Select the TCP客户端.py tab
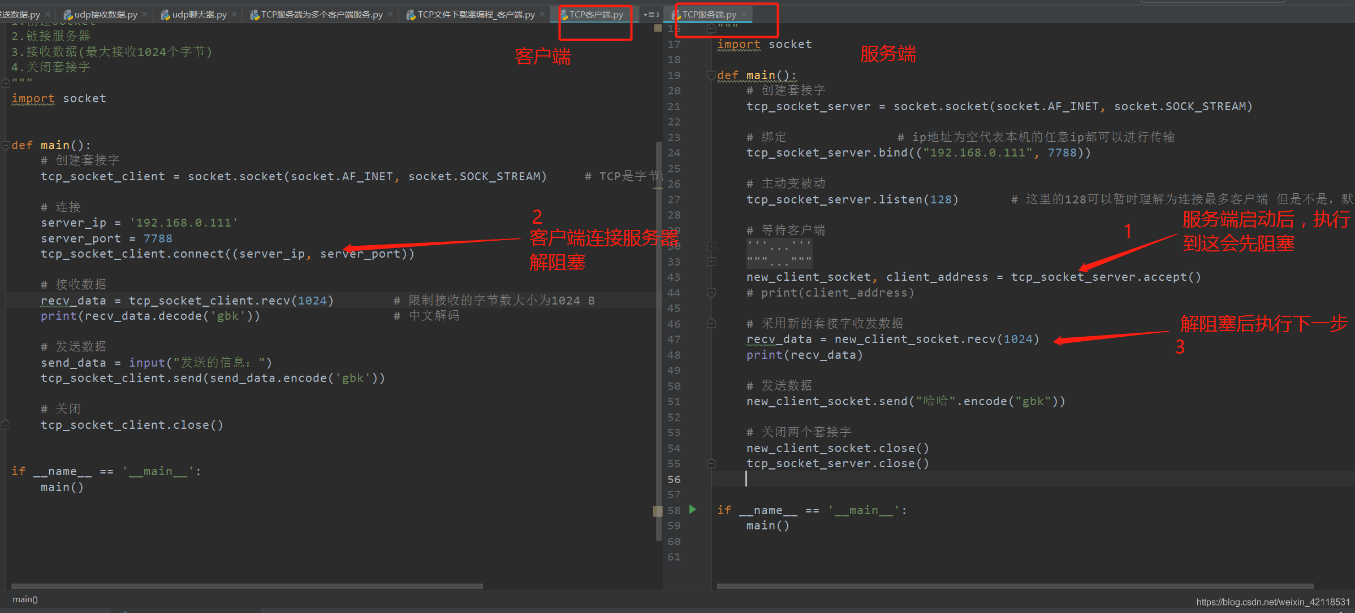 click(595, 14)
